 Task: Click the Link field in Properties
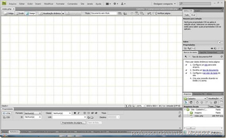pos(69,117)
